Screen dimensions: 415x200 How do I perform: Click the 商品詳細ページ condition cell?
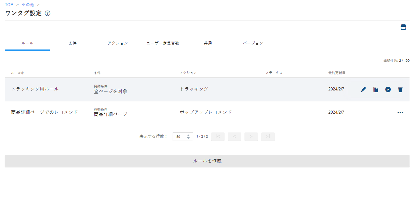click(x=111, y=114)
